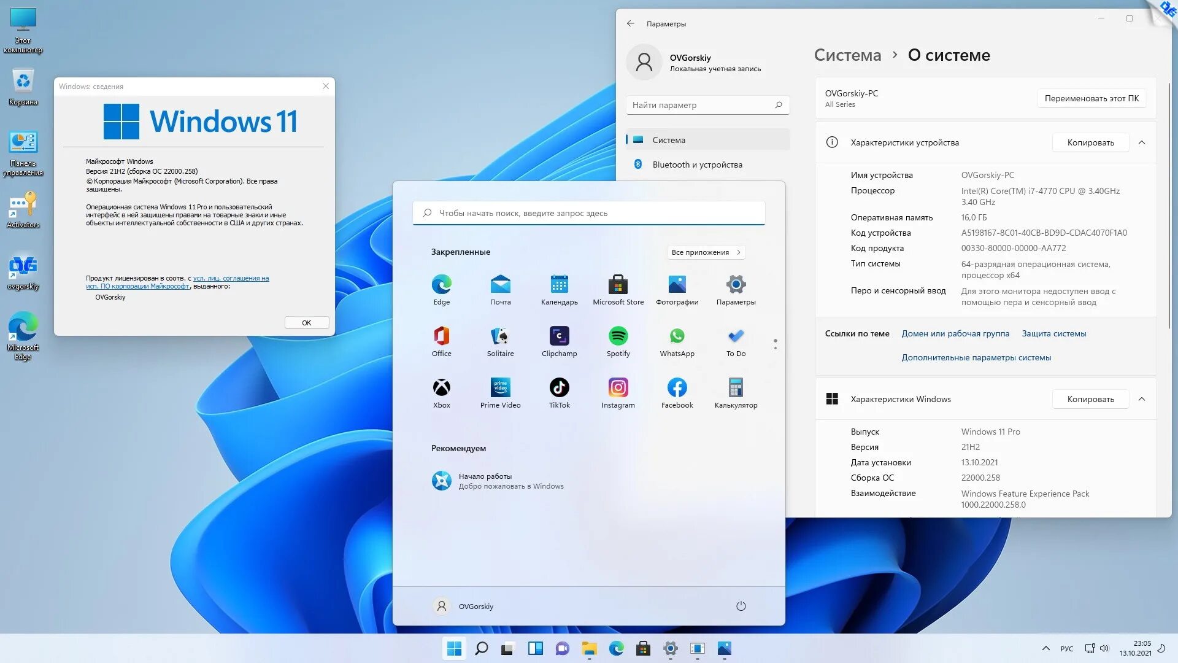The height and width of the screenshot is (663, 1178).
Task: Click search field in Start menu
Action: pyautogui.click(x=588, y=213)
